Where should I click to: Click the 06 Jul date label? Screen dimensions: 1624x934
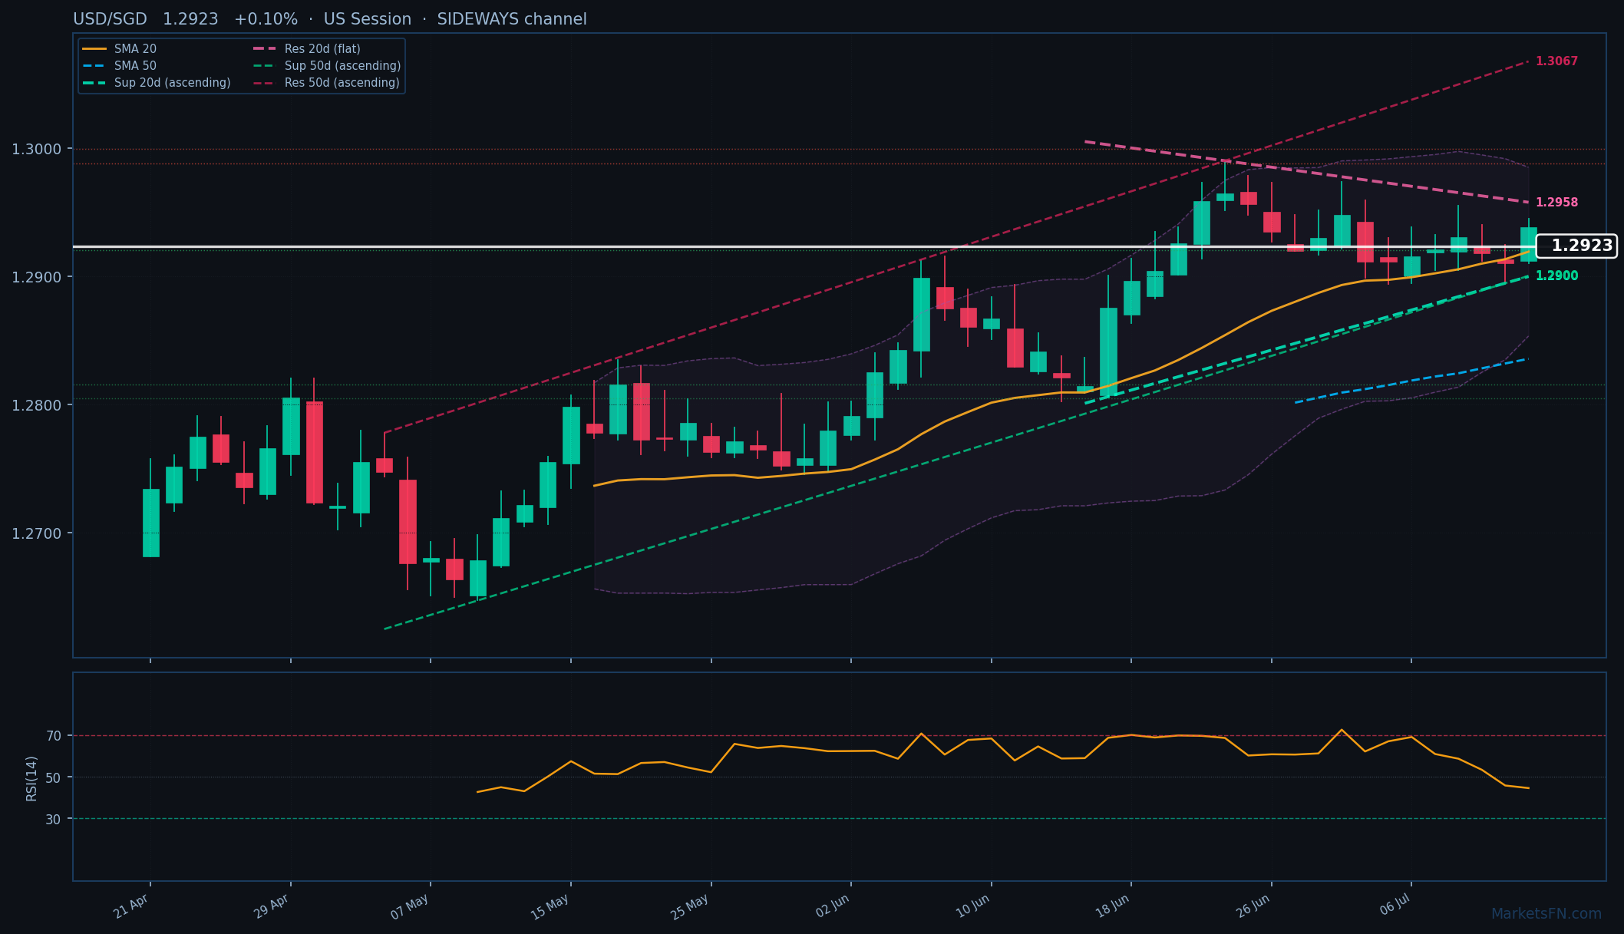(x=1395, y=906)
